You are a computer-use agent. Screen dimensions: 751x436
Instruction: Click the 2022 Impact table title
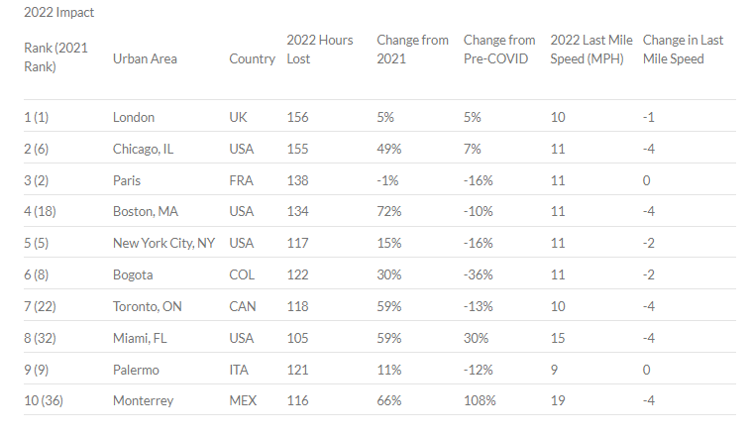58,13
